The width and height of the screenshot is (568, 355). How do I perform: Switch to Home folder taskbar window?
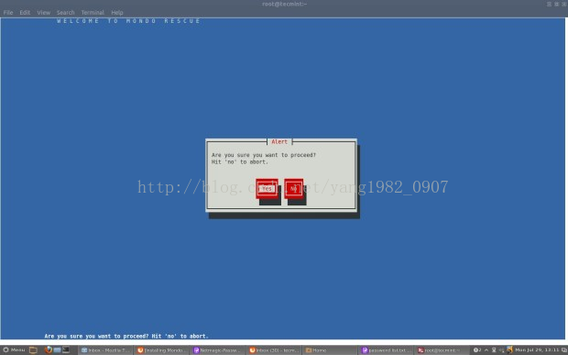(x=329, y=350)
